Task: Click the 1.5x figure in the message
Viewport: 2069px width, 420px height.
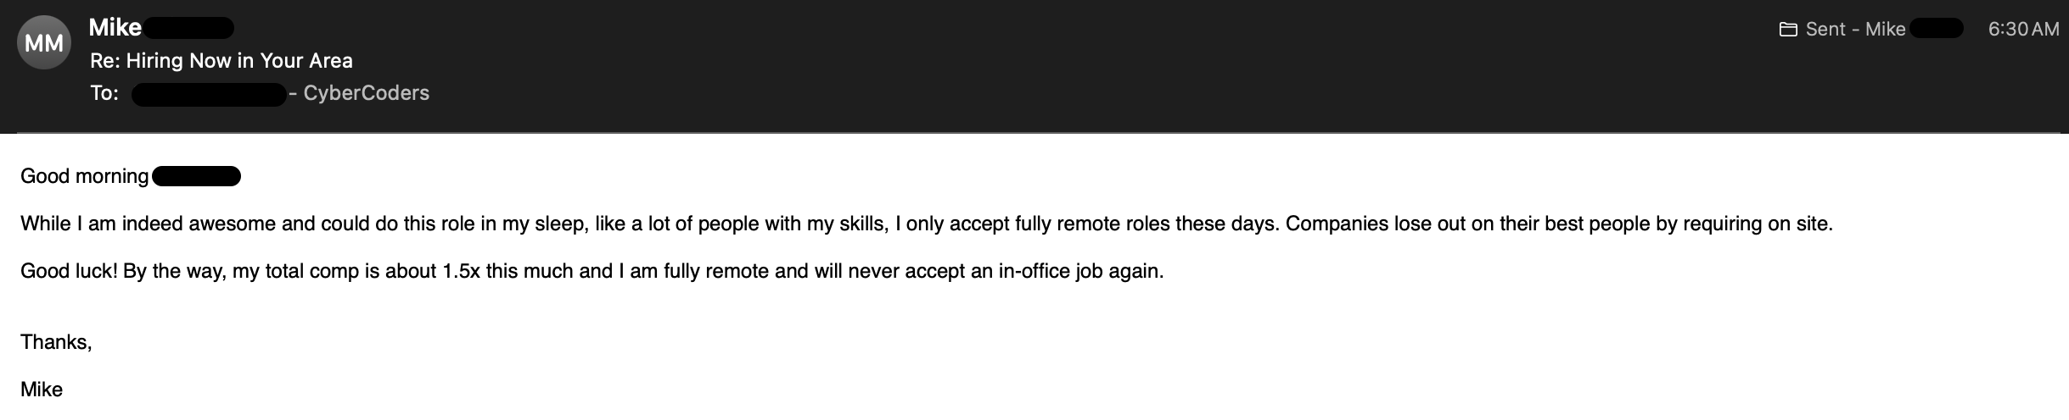Action: point(461,272)
